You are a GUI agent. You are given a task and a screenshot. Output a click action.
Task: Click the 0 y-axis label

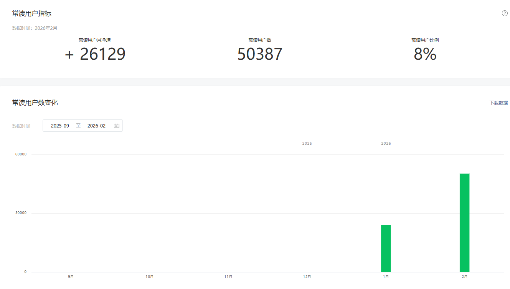point(25,272)
